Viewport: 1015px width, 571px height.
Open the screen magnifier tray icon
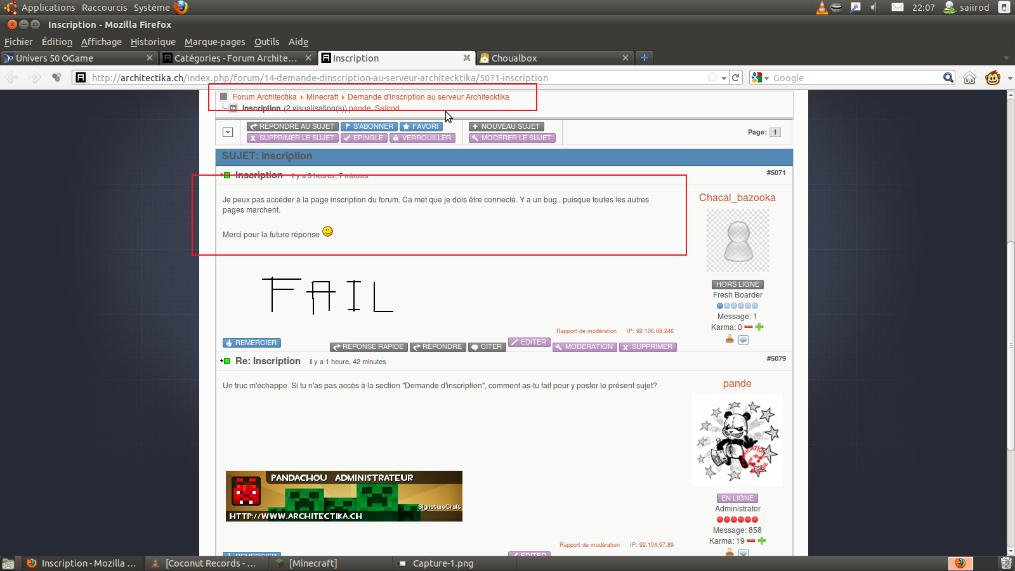[855, 8]
